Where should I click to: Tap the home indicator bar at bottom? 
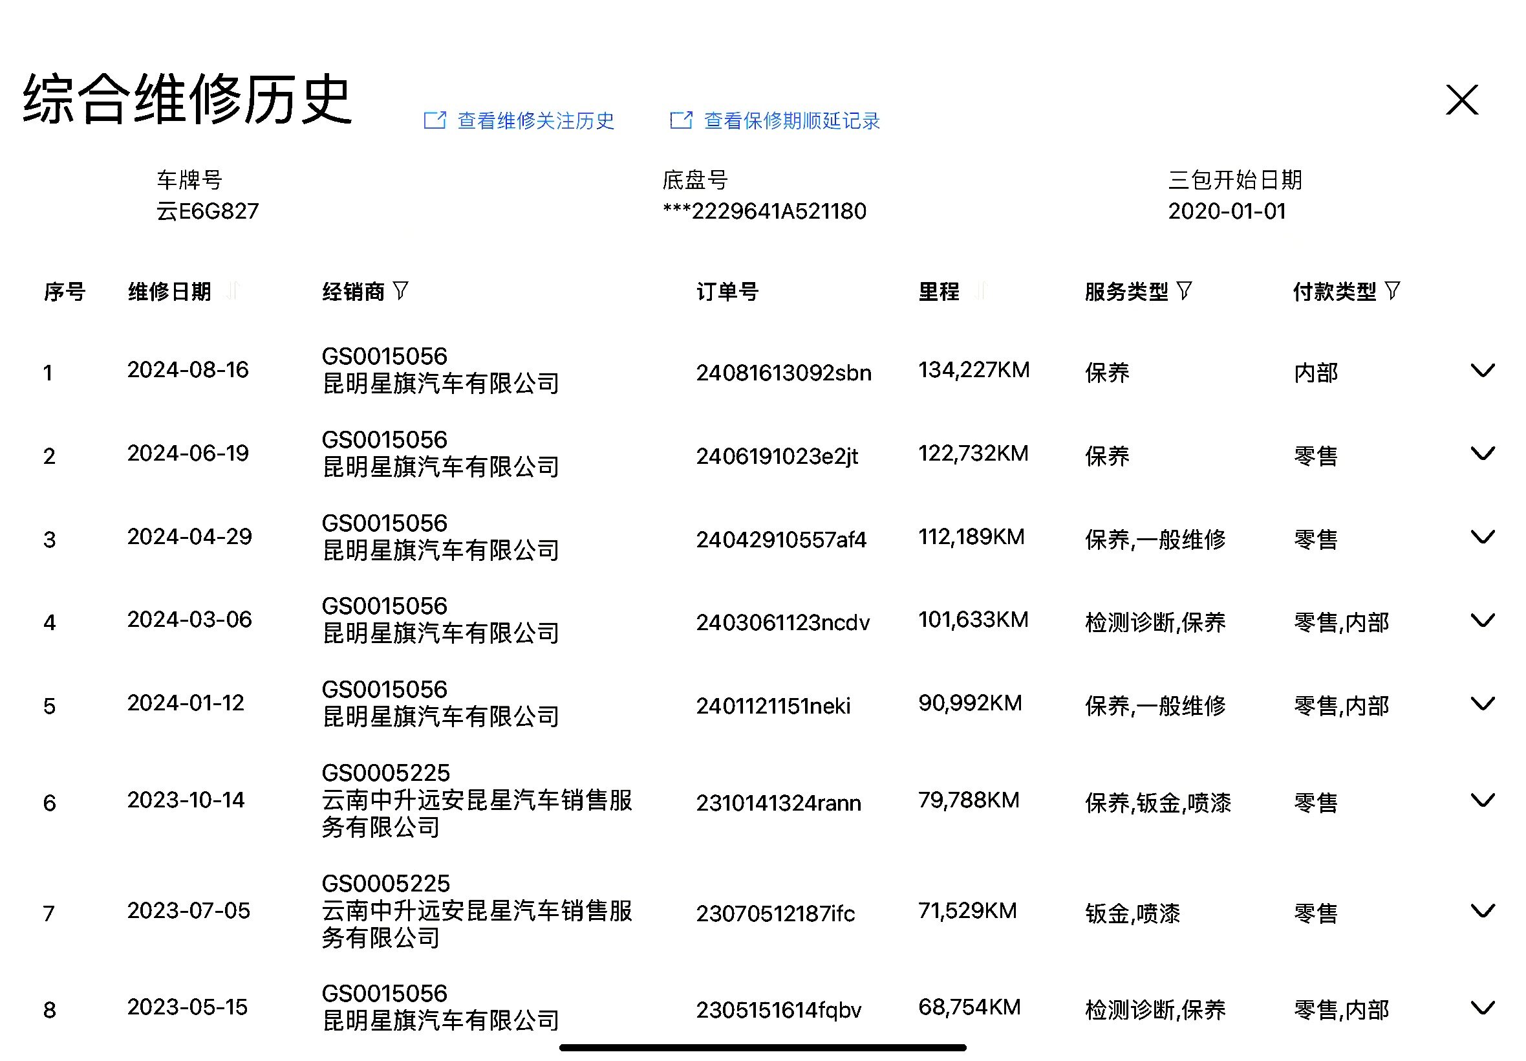[x=762, y=1048]
